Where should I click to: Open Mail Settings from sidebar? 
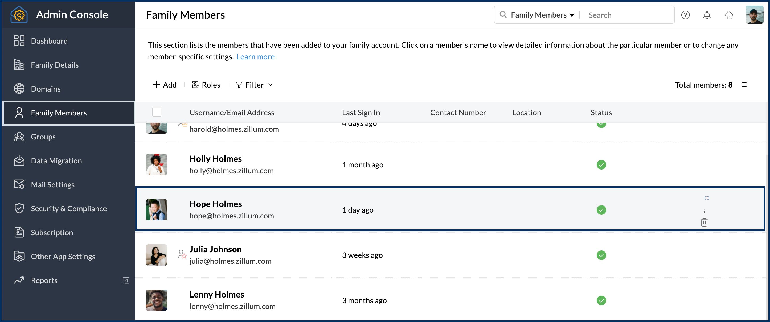point(53,185)
